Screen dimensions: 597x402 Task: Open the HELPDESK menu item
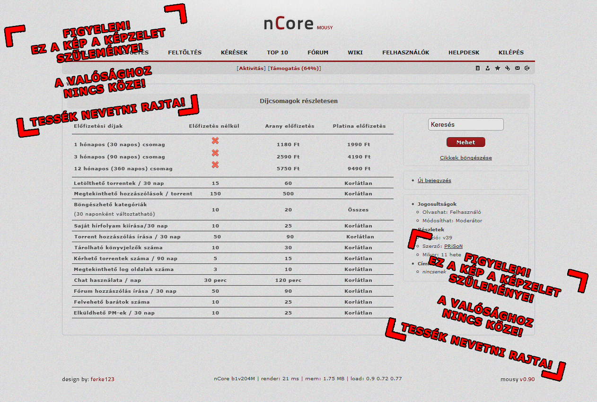click(464, 52)
